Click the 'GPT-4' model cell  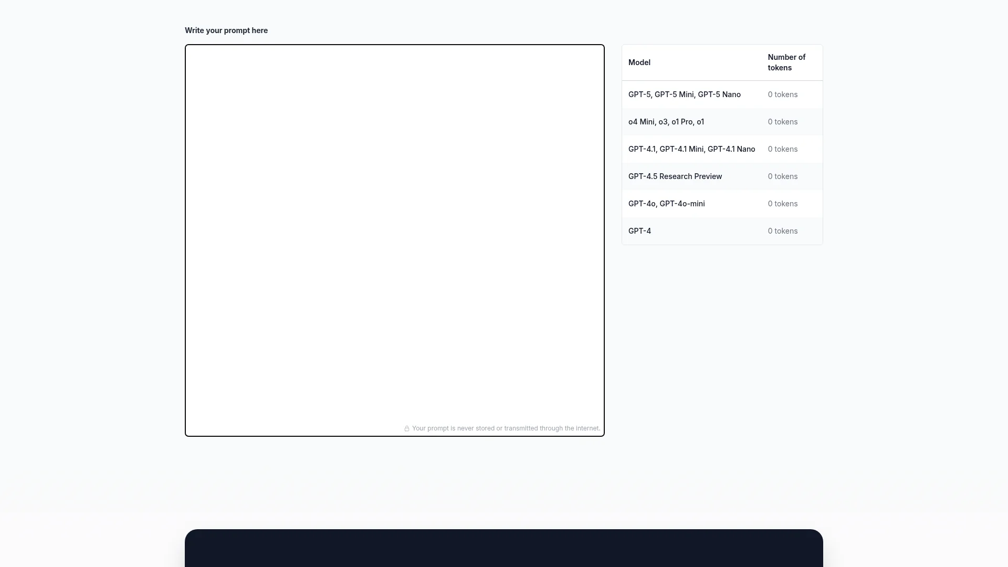(639, 231)
